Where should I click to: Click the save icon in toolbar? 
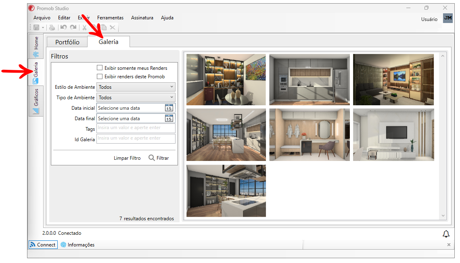[36, 27]
